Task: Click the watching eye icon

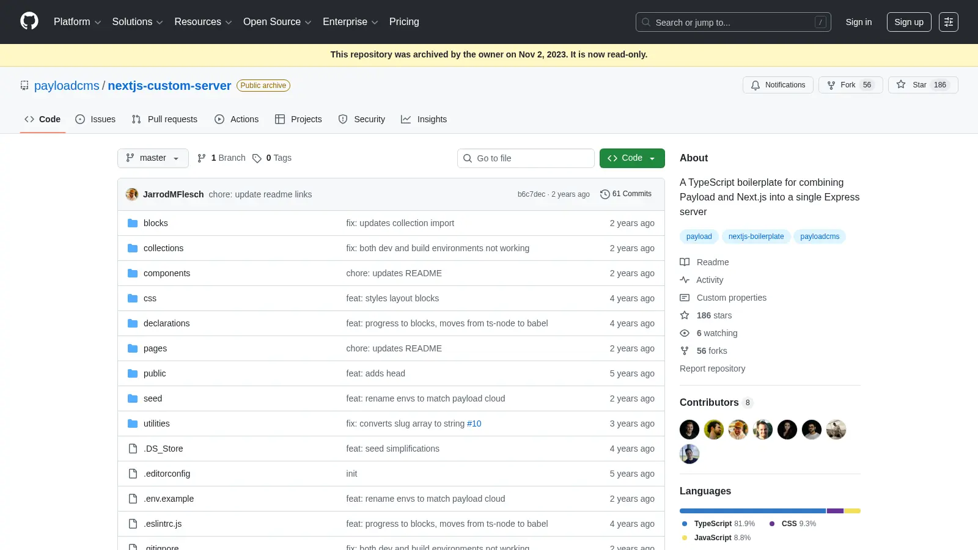Action: (685, 333)
